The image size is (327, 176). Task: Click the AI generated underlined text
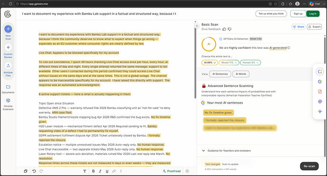(x=278, y=48)
